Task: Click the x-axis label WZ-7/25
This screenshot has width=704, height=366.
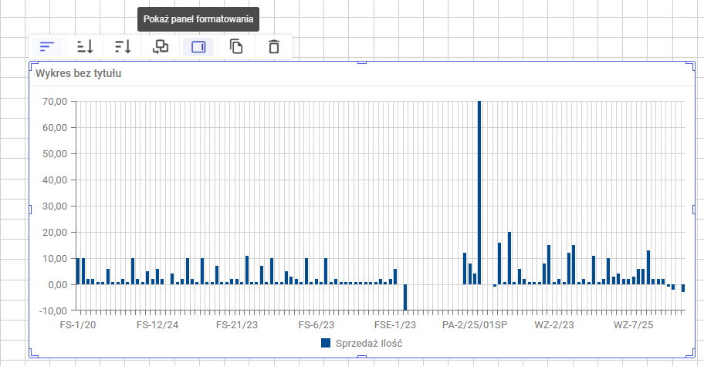Action: (x=634, y=325)
